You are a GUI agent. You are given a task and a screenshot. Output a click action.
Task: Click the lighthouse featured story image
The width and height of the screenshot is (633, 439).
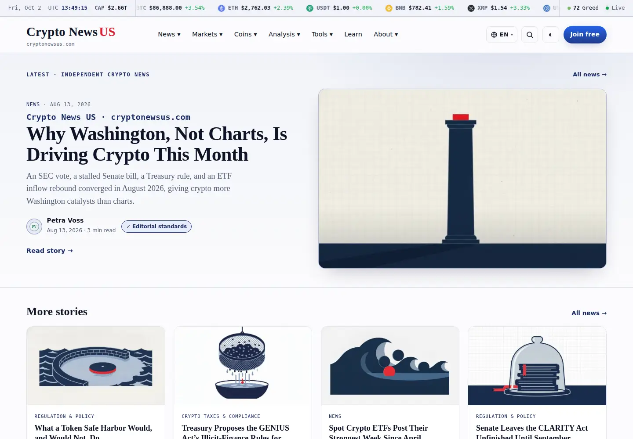462,179
